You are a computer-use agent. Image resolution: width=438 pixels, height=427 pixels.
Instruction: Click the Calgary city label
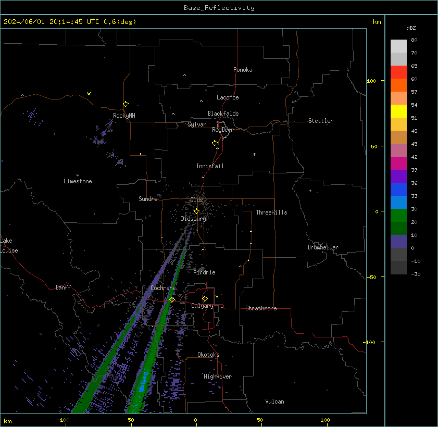click(202, 306)
